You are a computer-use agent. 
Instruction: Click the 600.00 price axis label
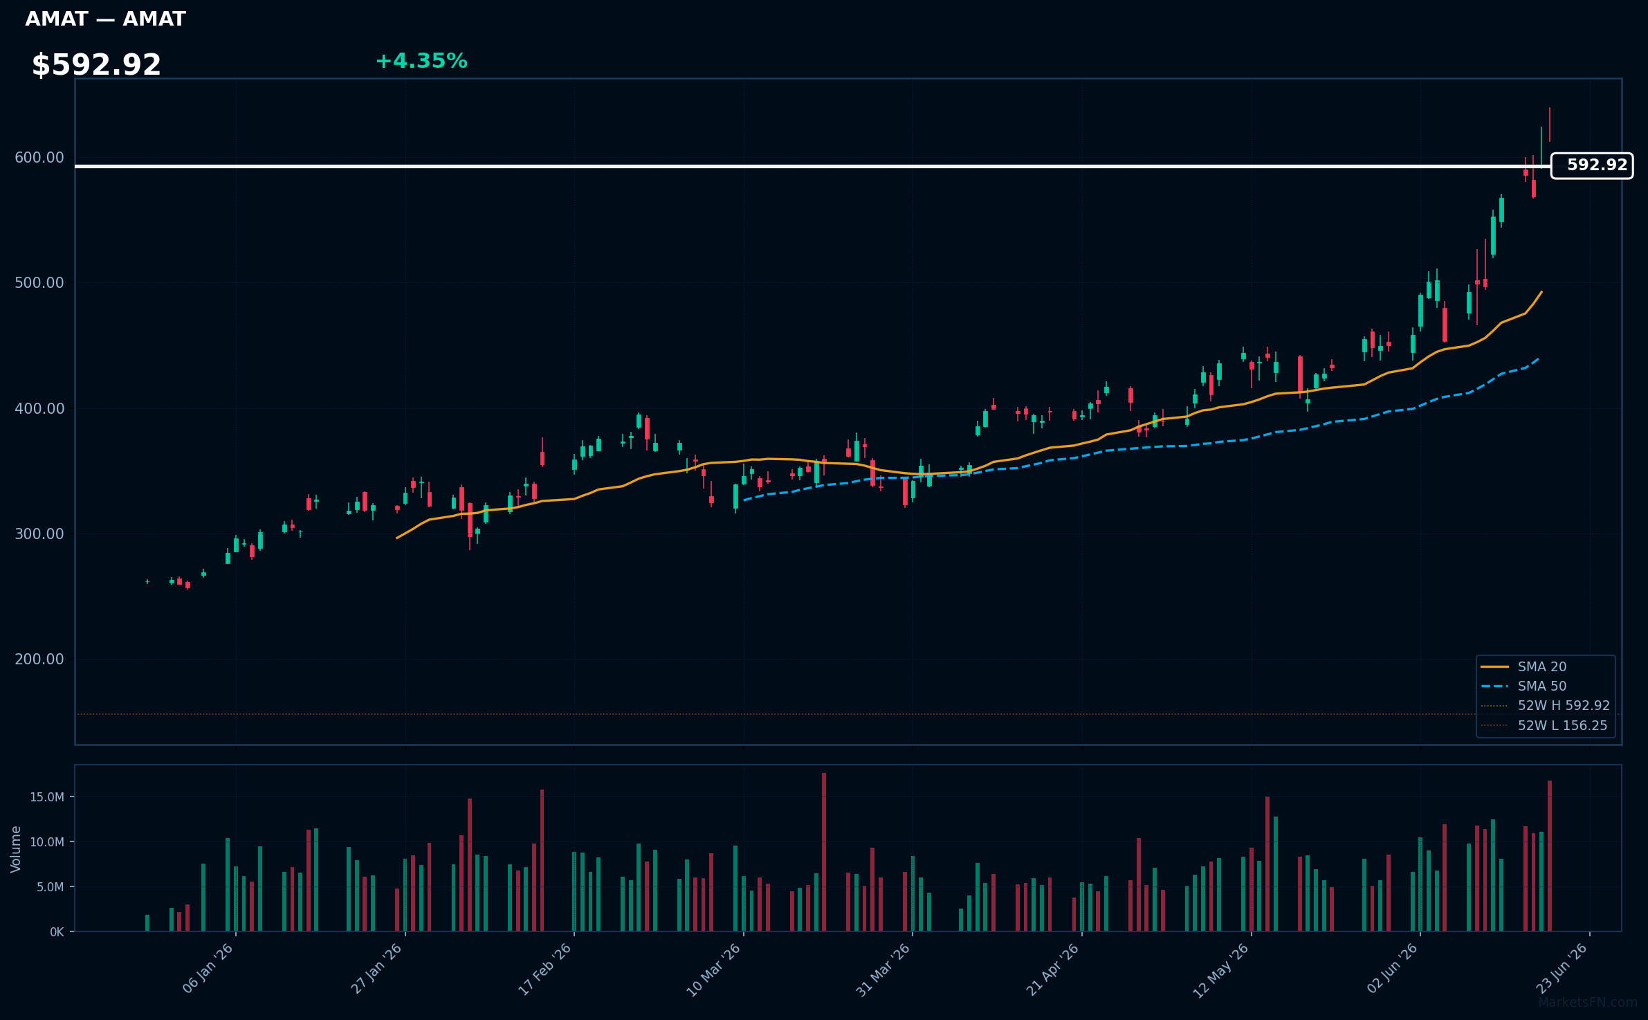click(x=39, y=158)
